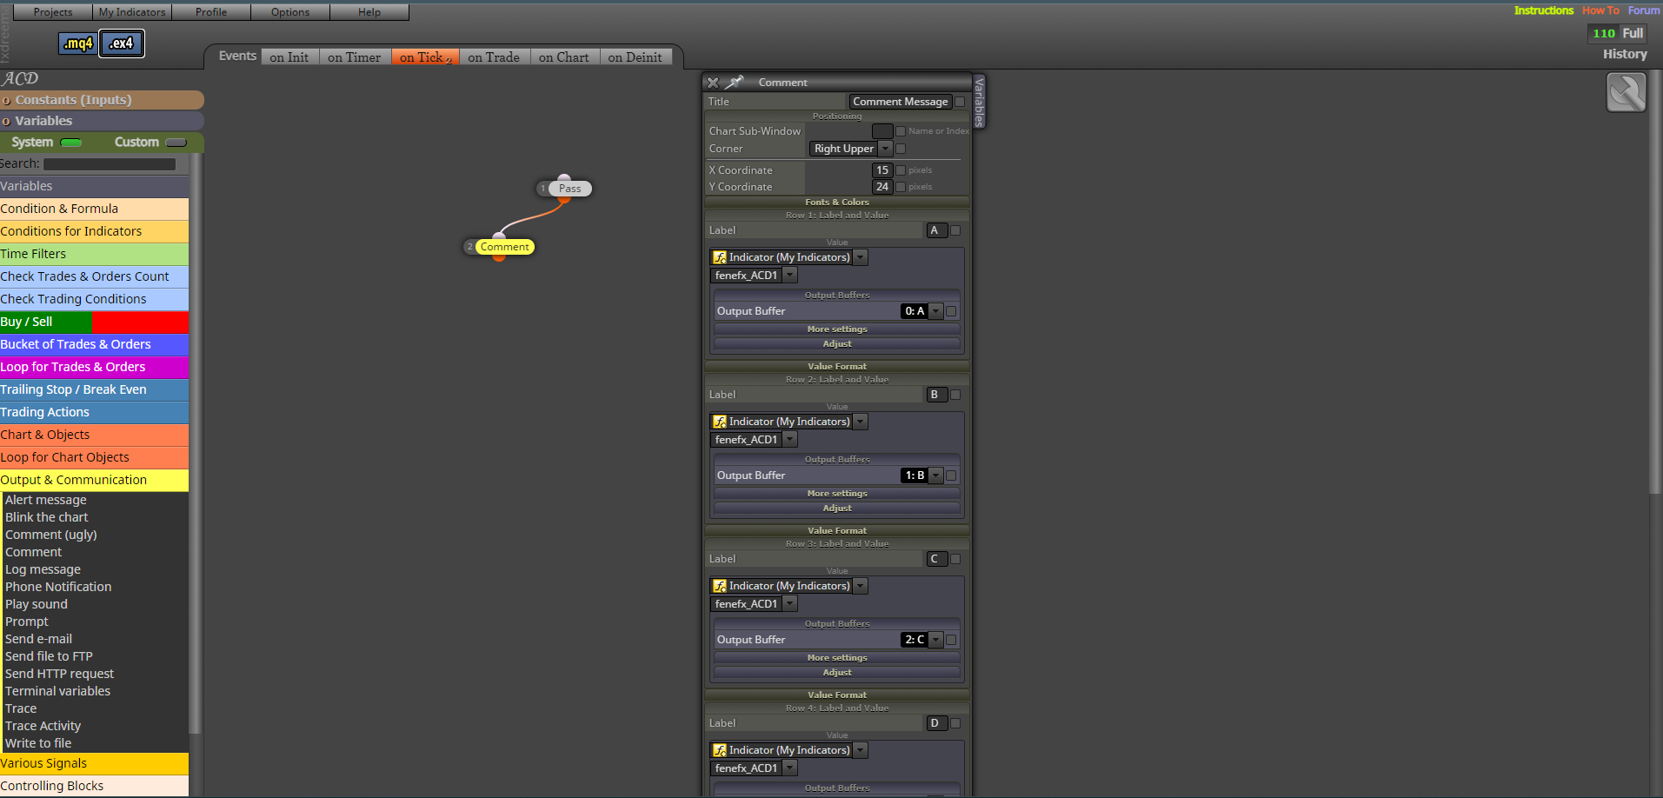
Task: Open the Projects menu
Action: (x=53, y=12)
